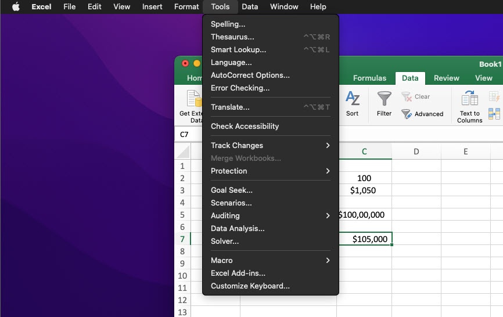Switch to the Formulas ribbon tab
The image size is (503, 317).
(x=369, y=78)
